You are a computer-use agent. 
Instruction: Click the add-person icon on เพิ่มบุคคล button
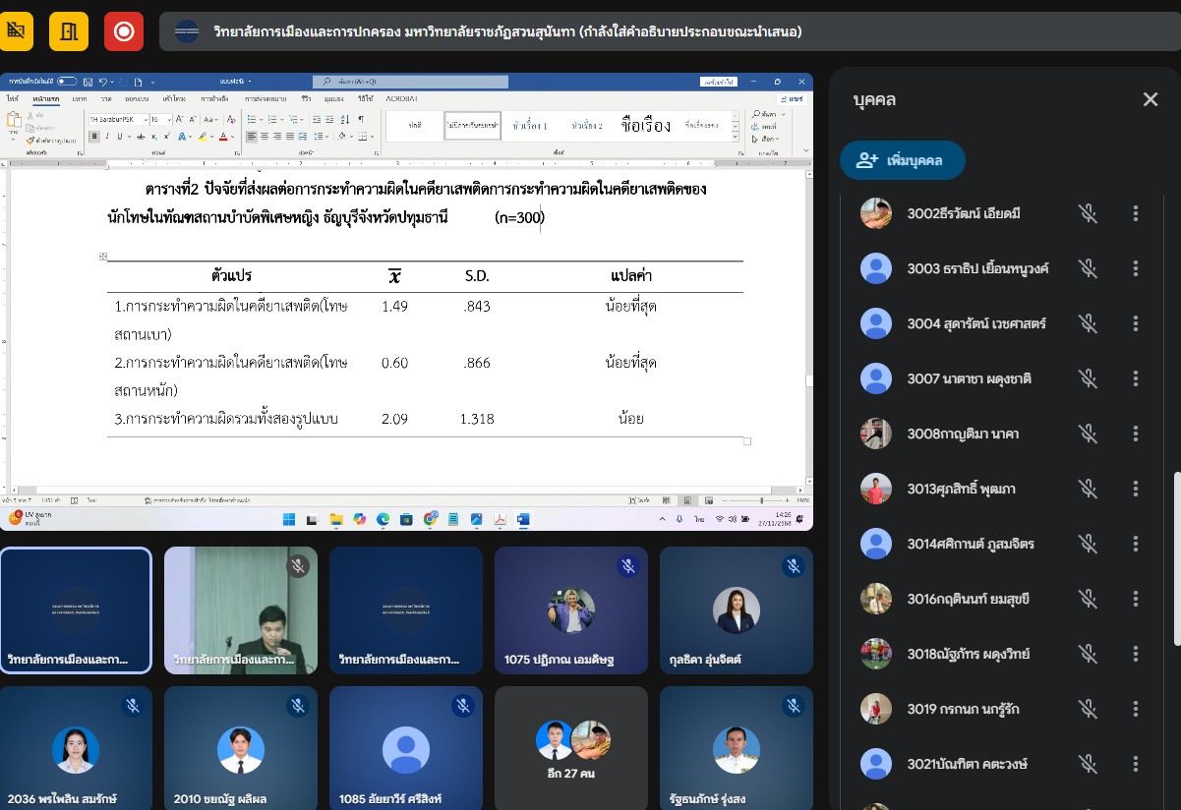[866, 160]
